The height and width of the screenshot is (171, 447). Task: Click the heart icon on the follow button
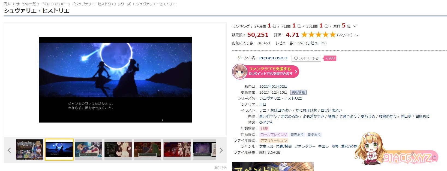(x=296, y=58)
